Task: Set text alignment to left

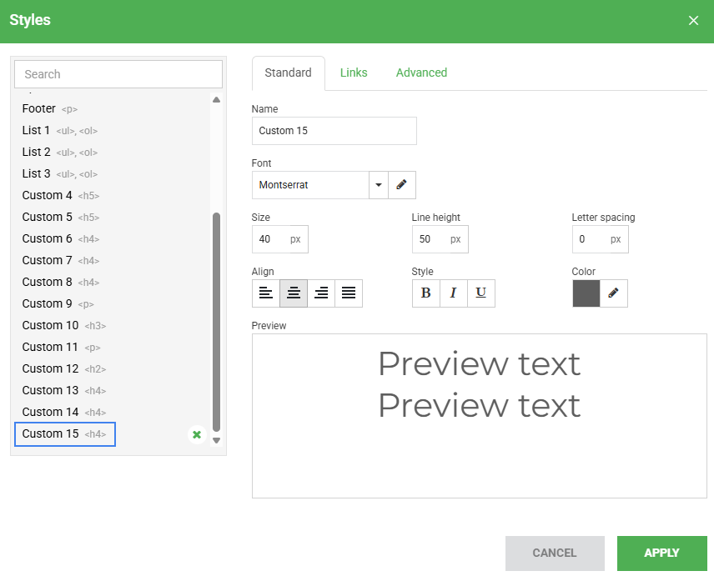Action: (x=265, y=293)
